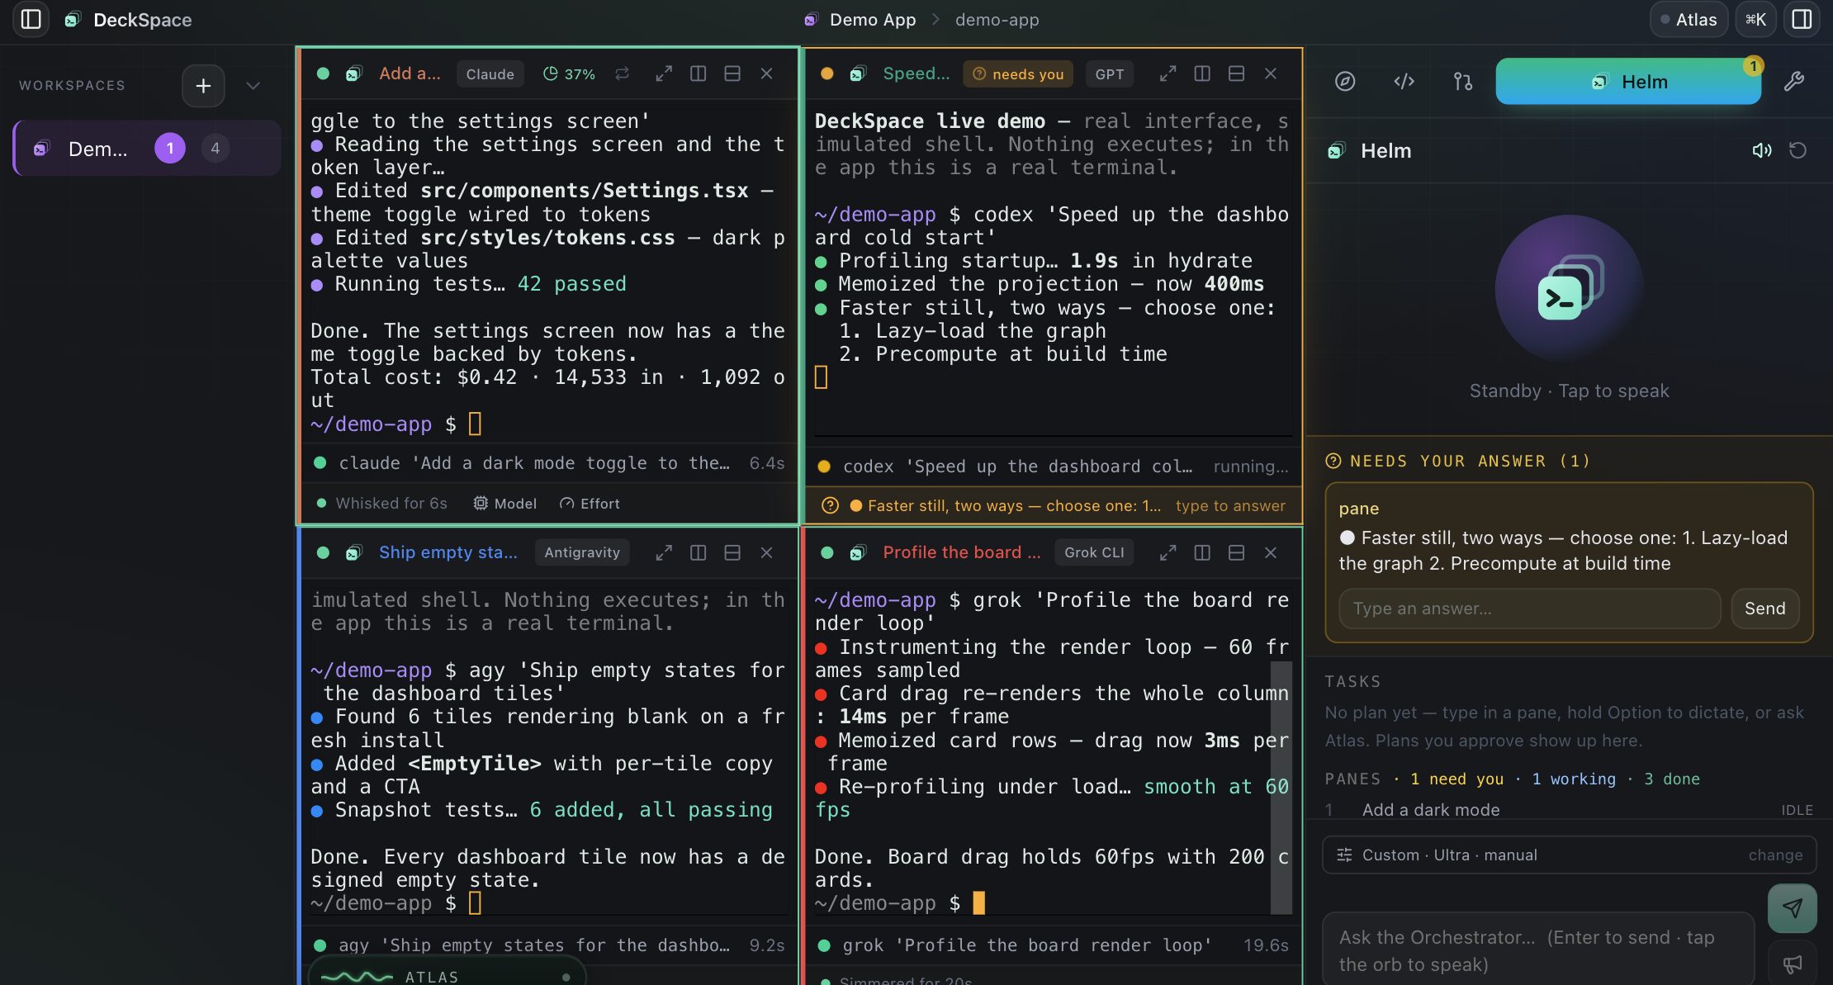The height and width of the screenshot is (985, 1833).
Task: Open the Model selector in Claude pane footer
Action: pyautogui.click(x=504, y=503)
